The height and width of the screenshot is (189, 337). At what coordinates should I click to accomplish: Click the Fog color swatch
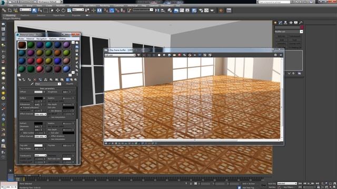coord(38,145)
